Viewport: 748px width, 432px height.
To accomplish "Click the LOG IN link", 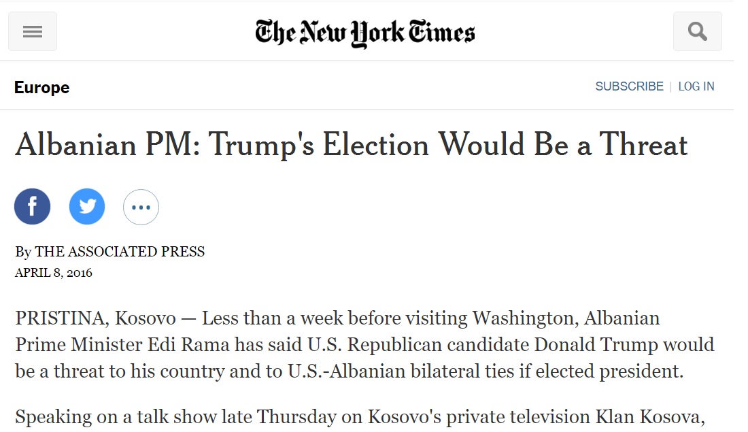I will (x=696, y=86).
